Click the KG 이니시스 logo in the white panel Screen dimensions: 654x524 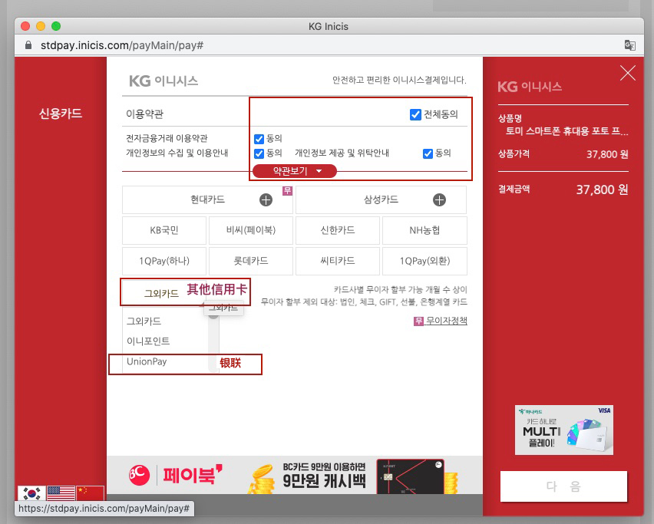click(x=163, y=81)
